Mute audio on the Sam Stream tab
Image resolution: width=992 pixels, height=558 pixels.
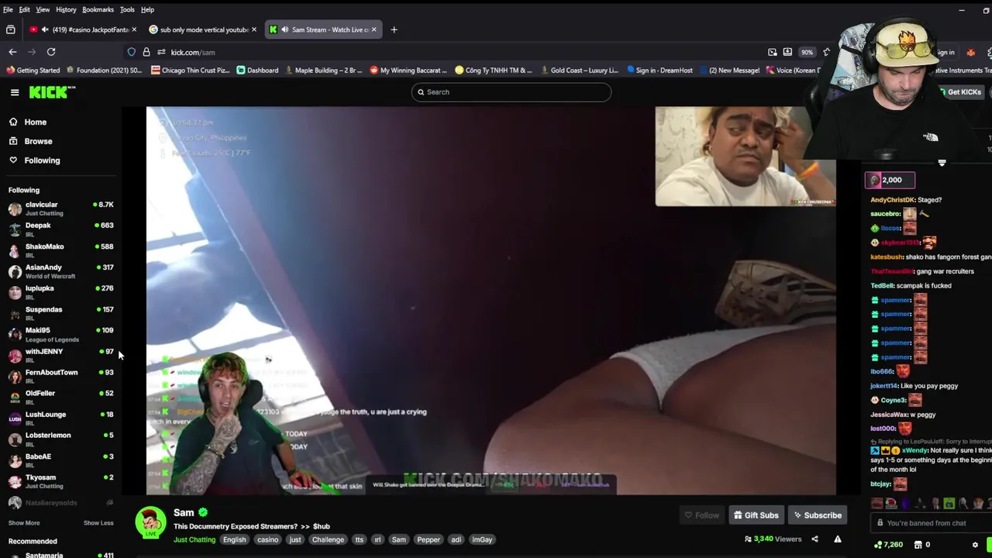point(284,29)
